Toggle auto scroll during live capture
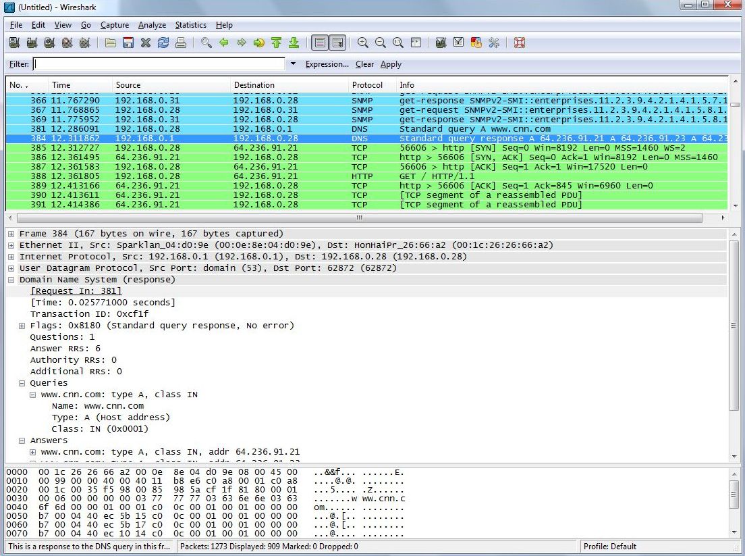Viewport: 745px width, 556px height. click(x=337, y=43)
